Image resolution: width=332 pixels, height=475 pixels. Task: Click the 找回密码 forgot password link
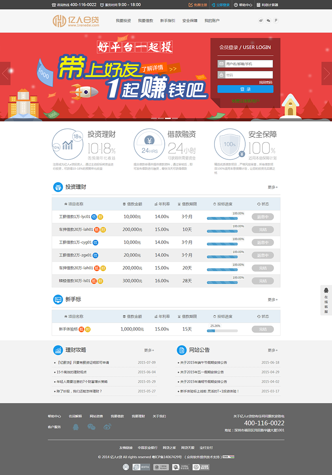[266, 83]
